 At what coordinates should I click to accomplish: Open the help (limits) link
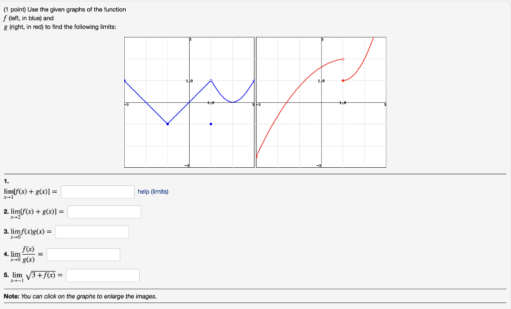tap(153, 191)
